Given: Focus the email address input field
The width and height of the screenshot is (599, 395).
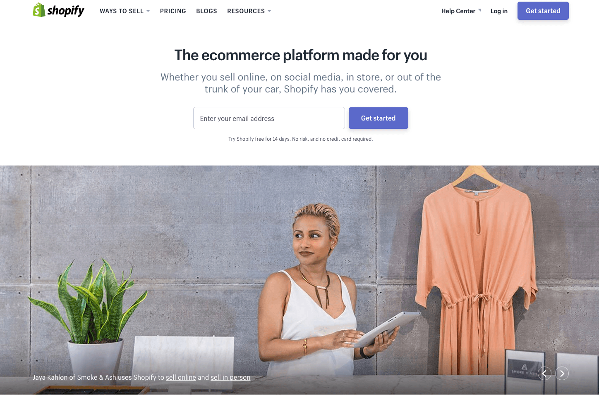Looking at the screenshot, I should pos(269,118).
